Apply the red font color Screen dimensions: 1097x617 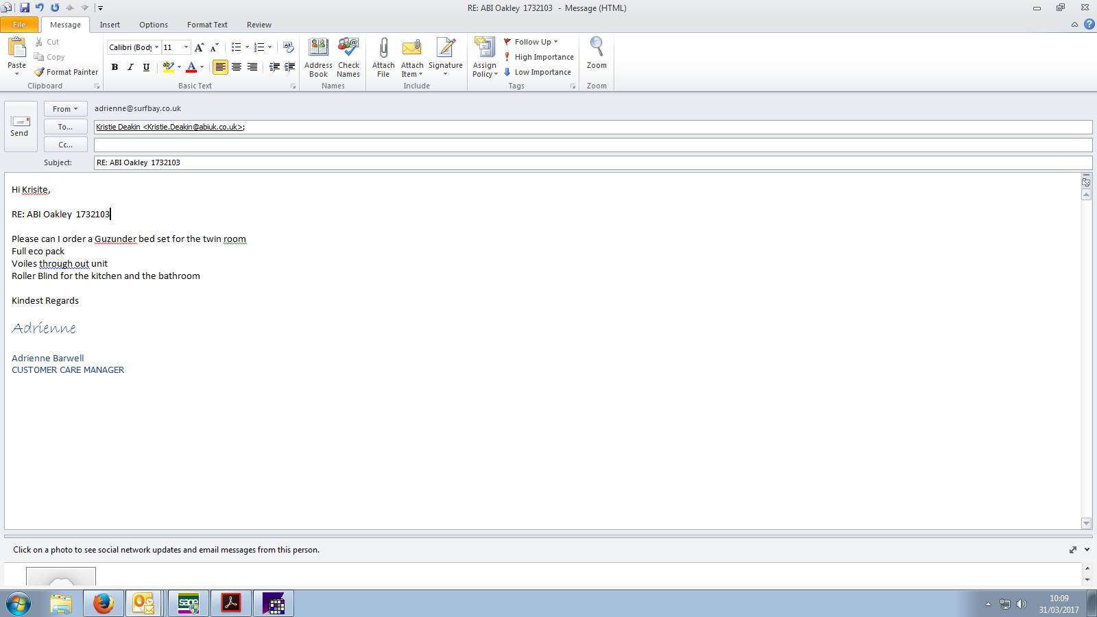coord(191,67)
